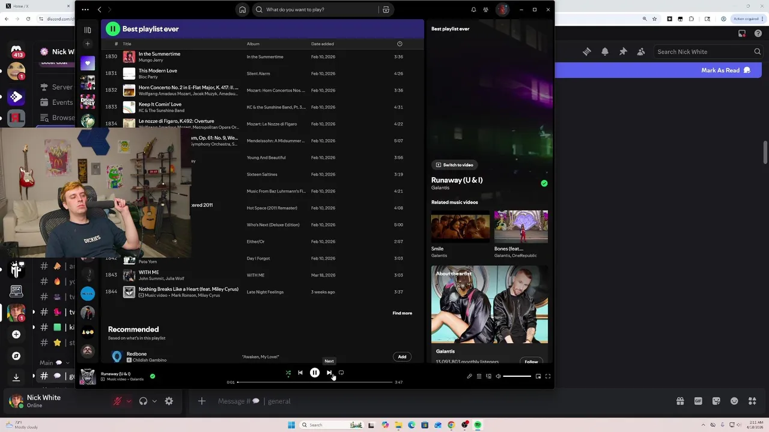Viewport: 769px width, 432px height.
Task: Open Discord pinned messages icon
Action: 623,52
